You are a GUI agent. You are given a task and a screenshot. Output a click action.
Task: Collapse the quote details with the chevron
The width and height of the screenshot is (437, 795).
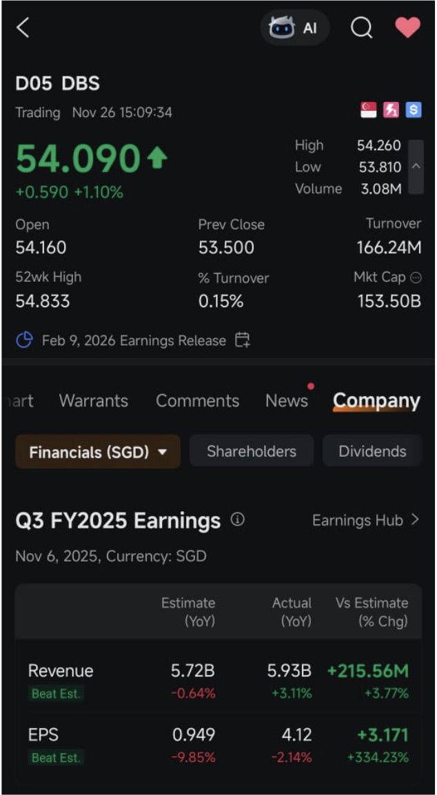416,166
